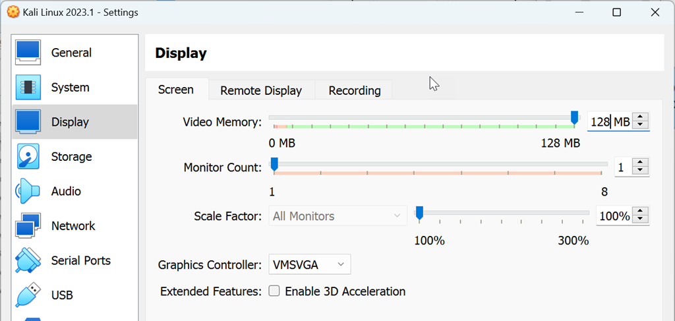The image size is (675, 321).
Task: Enable 3D Acceleration checkbox
Action: 274,291
